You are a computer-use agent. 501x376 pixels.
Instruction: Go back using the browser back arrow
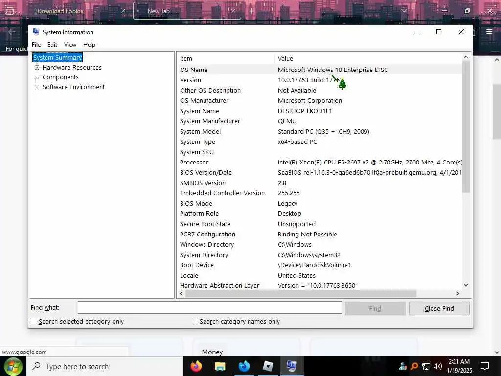click(x=12, y=32)
